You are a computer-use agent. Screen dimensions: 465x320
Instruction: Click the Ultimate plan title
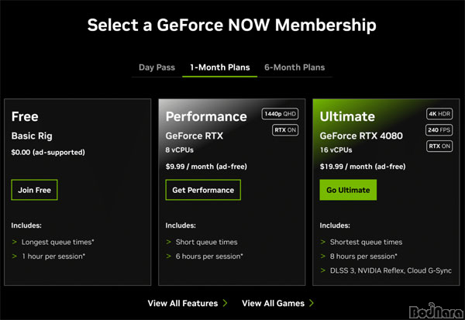(x=347, y=116)
